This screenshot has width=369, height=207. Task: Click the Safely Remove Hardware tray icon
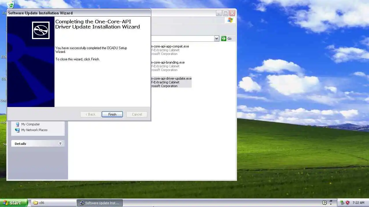coord(342,203)
